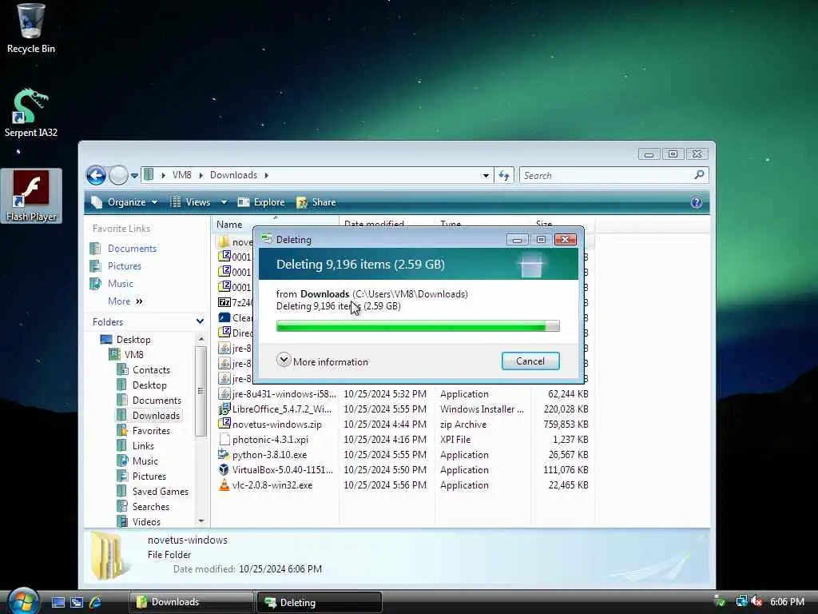The image size is (818, 614).
Task: Click the VirtualBox cube file icon
Action: click(x=224, y=470)
